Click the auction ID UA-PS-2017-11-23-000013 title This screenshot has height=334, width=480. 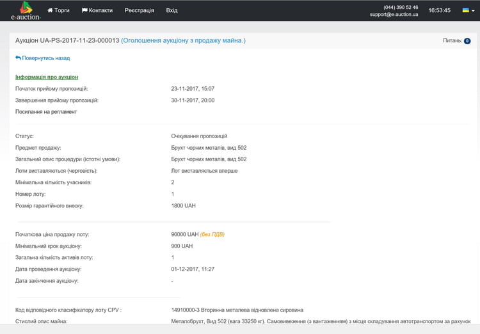67,41
